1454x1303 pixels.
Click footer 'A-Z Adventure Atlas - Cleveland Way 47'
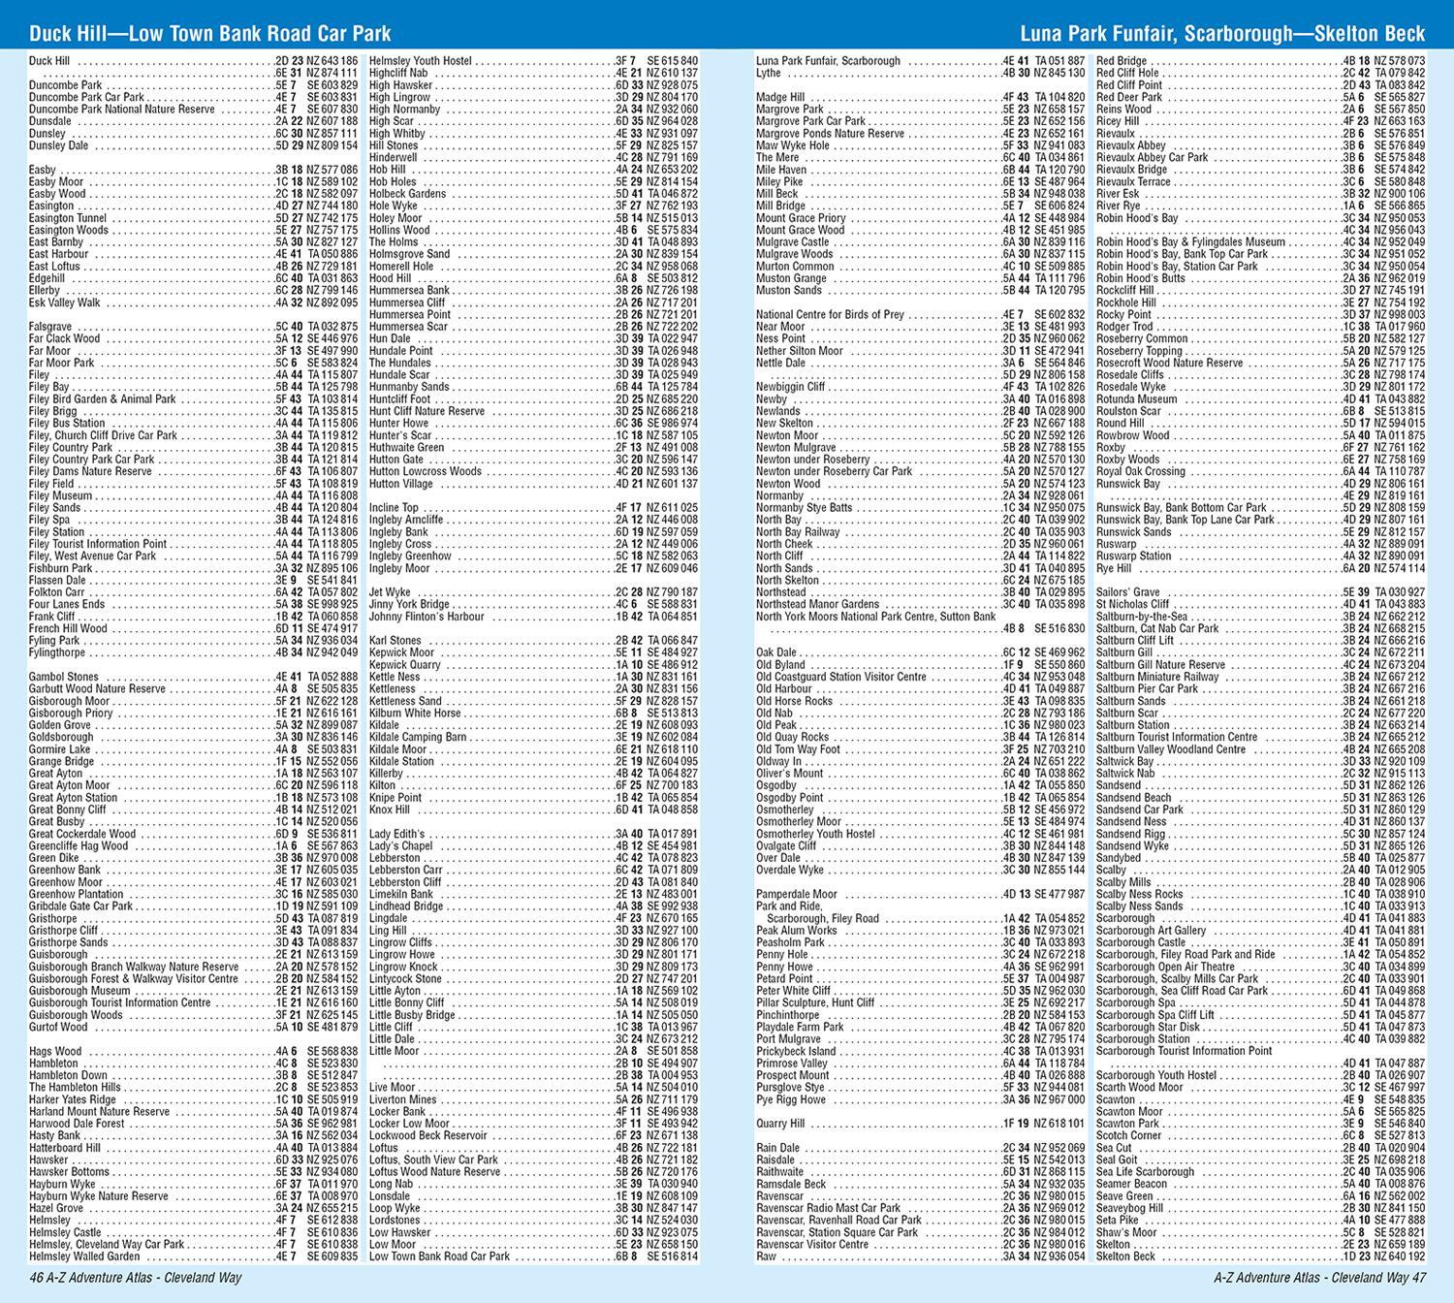click(1319, 1278)
